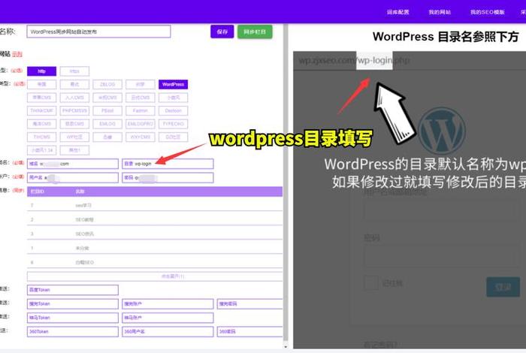Pick the Fadmin site type
The width and height of the screenshot is (526, 353).
pos(141,110)
